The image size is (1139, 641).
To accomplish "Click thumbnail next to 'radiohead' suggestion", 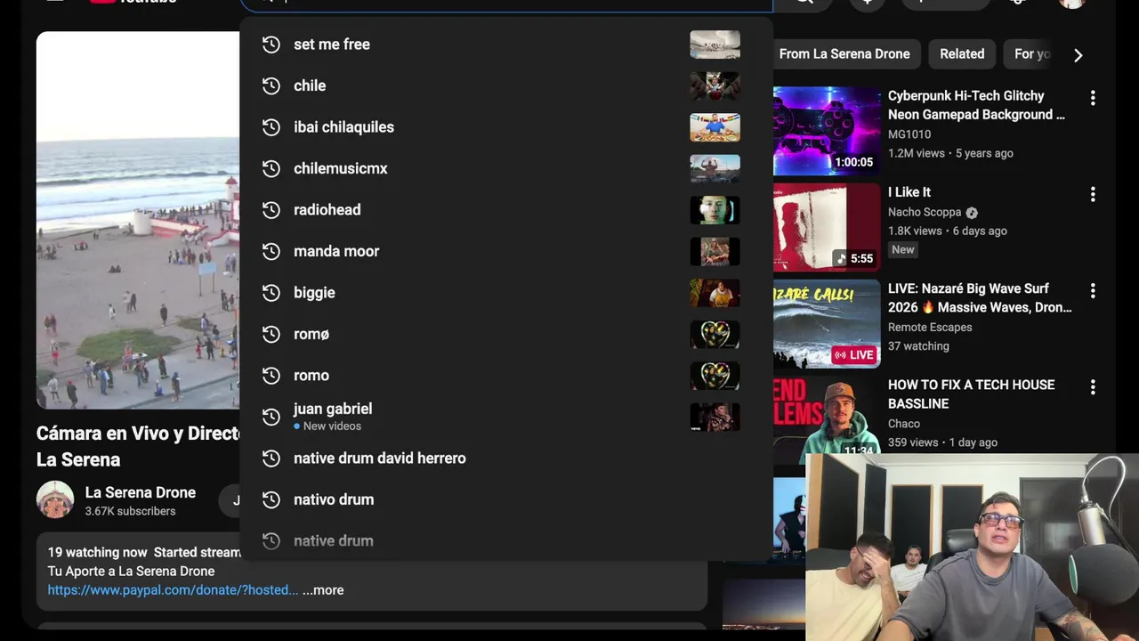I will click(x=715, y=210).
